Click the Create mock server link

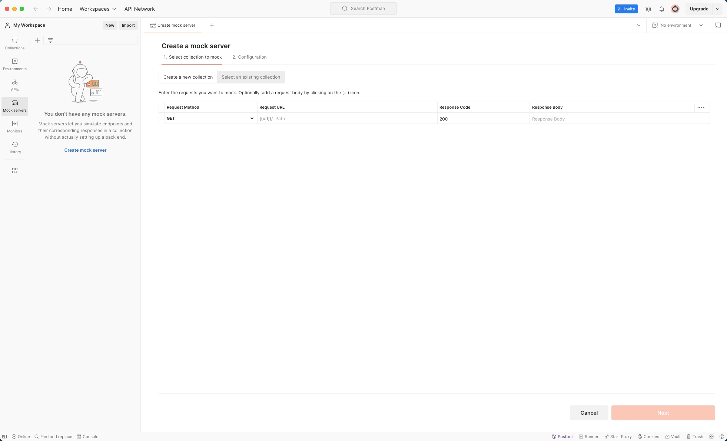85,150
